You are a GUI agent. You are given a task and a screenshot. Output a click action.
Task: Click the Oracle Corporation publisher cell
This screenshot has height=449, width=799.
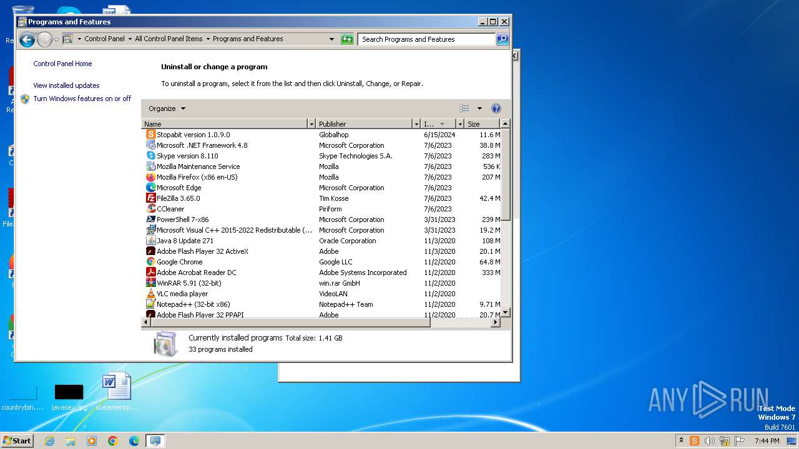[x=348, y=241]
